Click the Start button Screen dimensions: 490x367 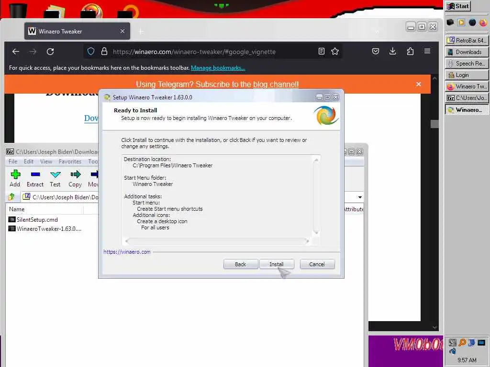[458, 6]
